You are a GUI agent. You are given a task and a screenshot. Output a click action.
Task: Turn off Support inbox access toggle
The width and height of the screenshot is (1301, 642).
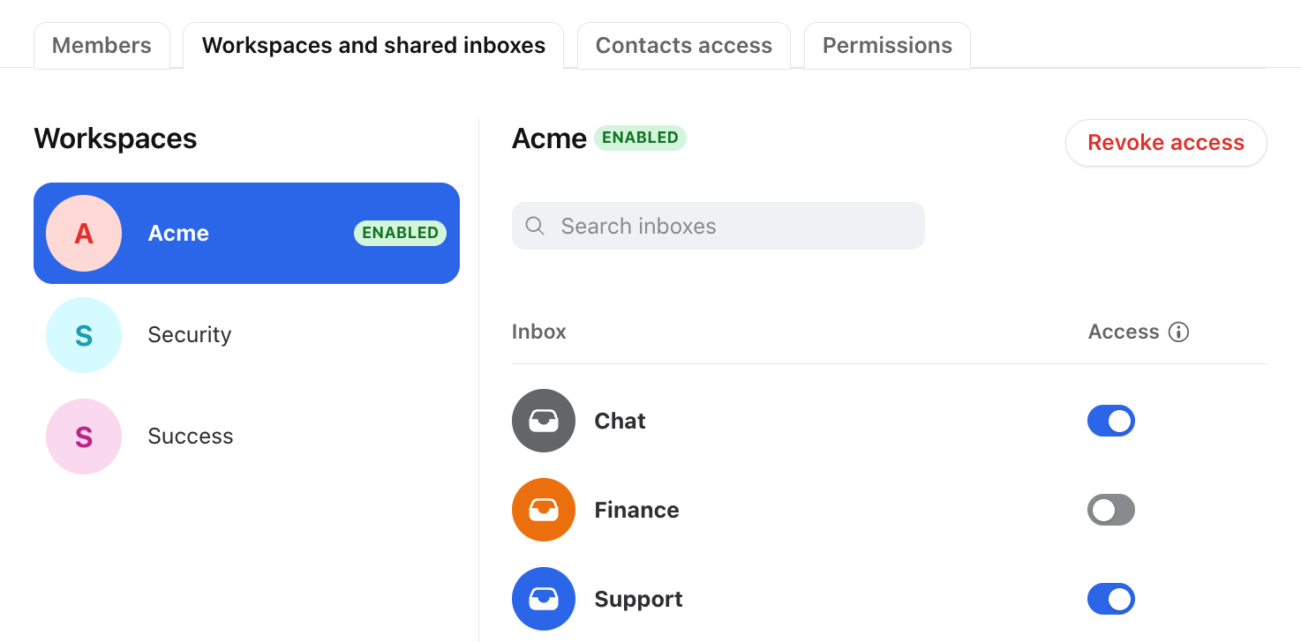[1111, 599]
